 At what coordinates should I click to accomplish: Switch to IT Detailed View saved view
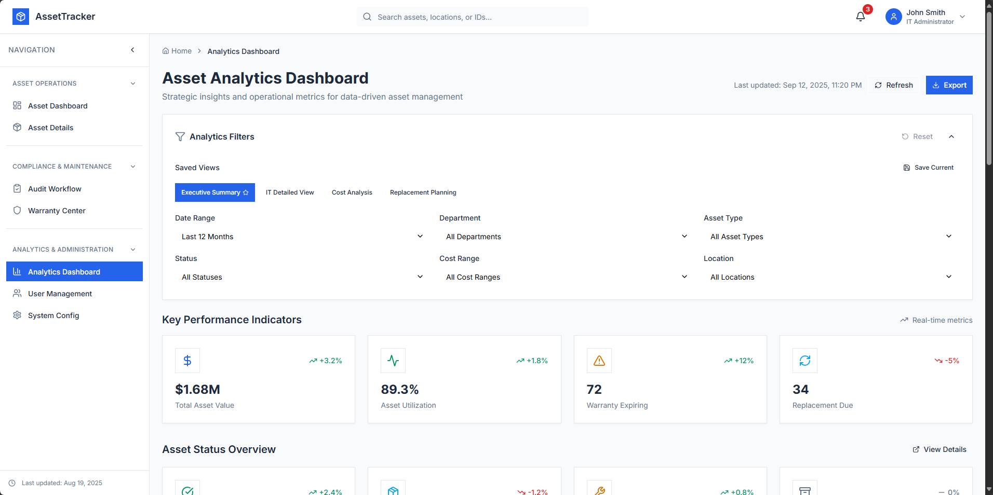[290, 192]
